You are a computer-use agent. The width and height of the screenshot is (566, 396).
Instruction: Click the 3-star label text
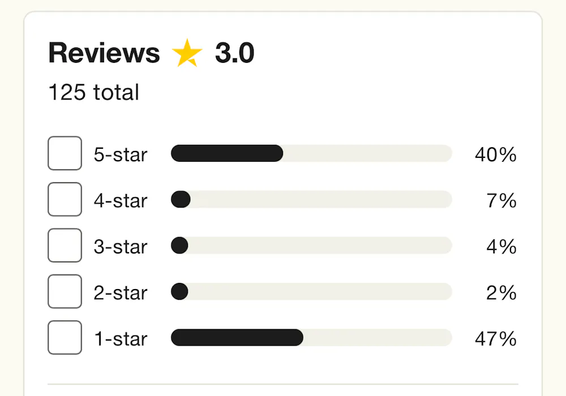121,247
